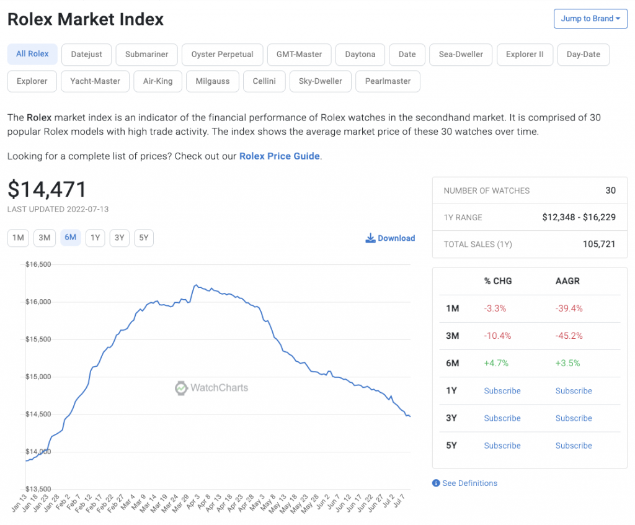Click the number of watches value 30
The height and width of the screenshot is (525, 635).
[x=611, y=191]
